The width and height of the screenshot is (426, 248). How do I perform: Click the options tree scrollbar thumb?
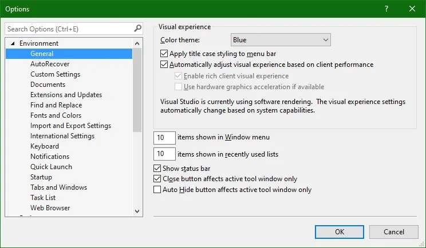pos(137,90)
